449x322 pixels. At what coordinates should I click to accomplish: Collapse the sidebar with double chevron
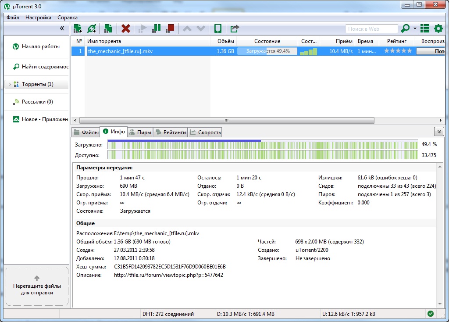tap(62, 29)
